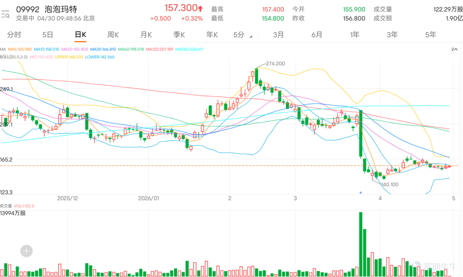Click the MID:155.400 value
463x277 pixels.
[41, 57]
